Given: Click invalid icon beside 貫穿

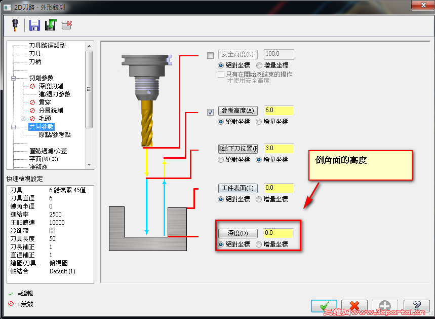Looking at the screenshot, I should (32, 102).
